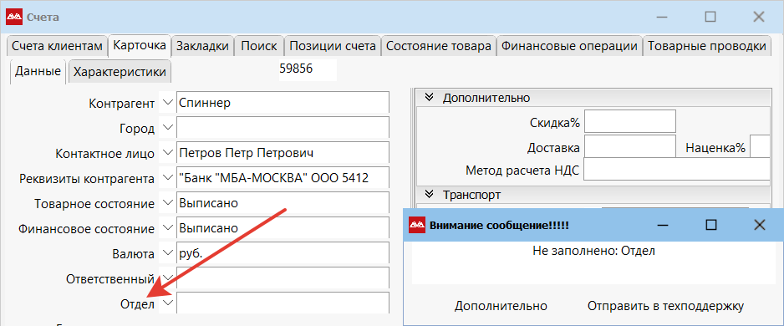Collapse the Транспорт section

tap(429, 195)
